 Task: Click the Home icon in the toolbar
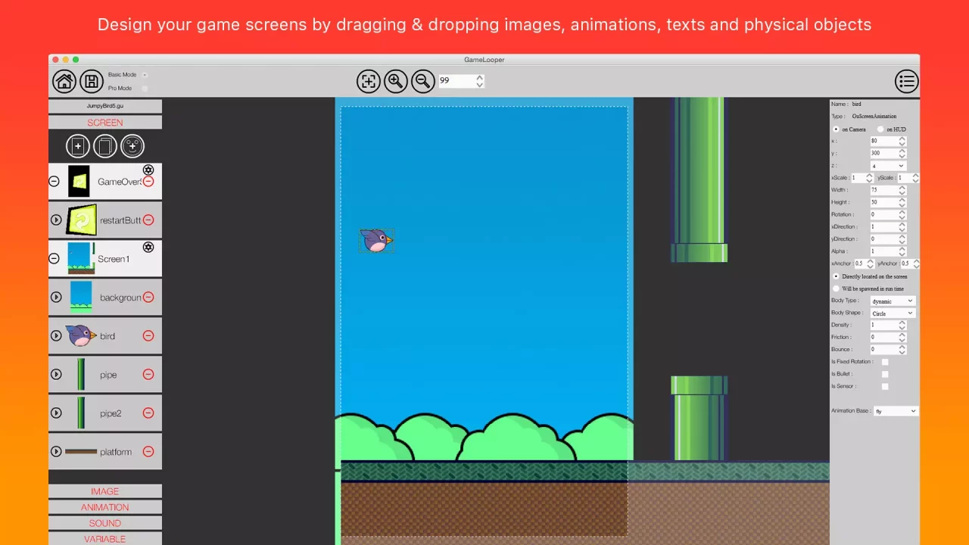[64, 81]
